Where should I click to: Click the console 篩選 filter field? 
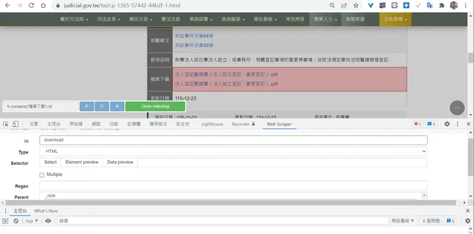pos(223,221)
